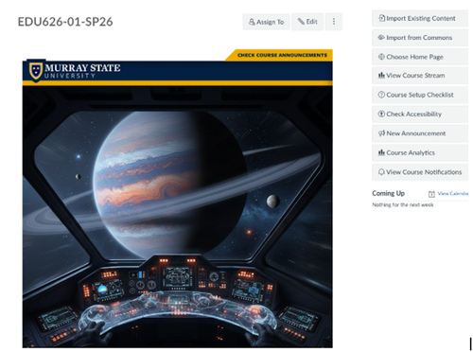The image size is (473, 352).
Task: Click the 'Nothing for the next week' text
Action: coord(403,204)
